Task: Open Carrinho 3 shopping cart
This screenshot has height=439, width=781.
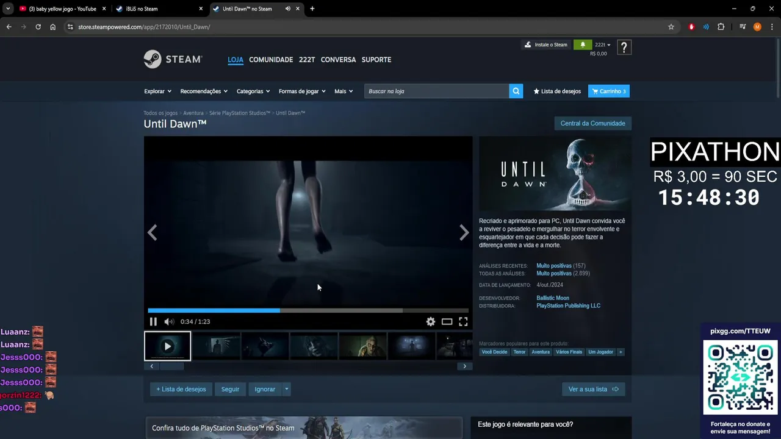Action: pos(609,91)
